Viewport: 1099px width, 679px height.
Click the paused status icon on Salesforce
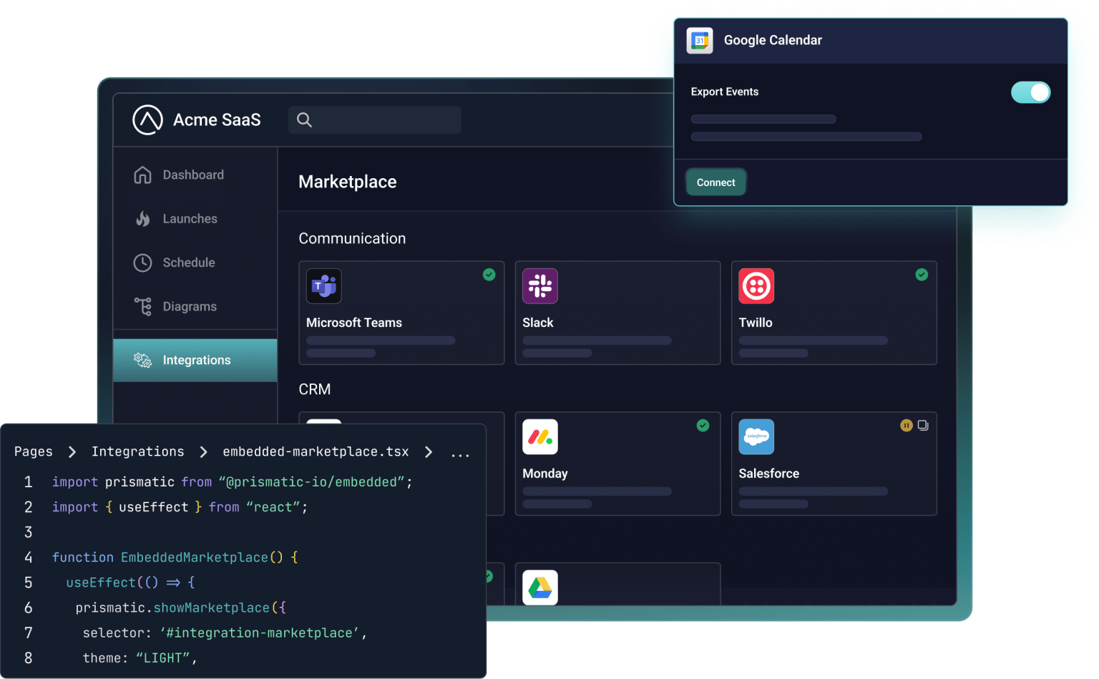click(x=907, y=426)
